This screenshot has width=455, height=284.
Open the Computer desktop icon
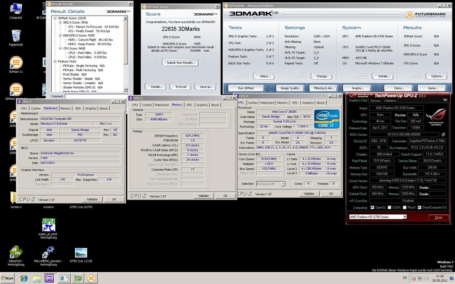pos(16,11)
